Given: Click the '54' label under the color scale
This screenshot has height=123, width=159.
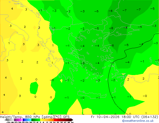Looking at the screenshot, I should click(x=72, y=122).
